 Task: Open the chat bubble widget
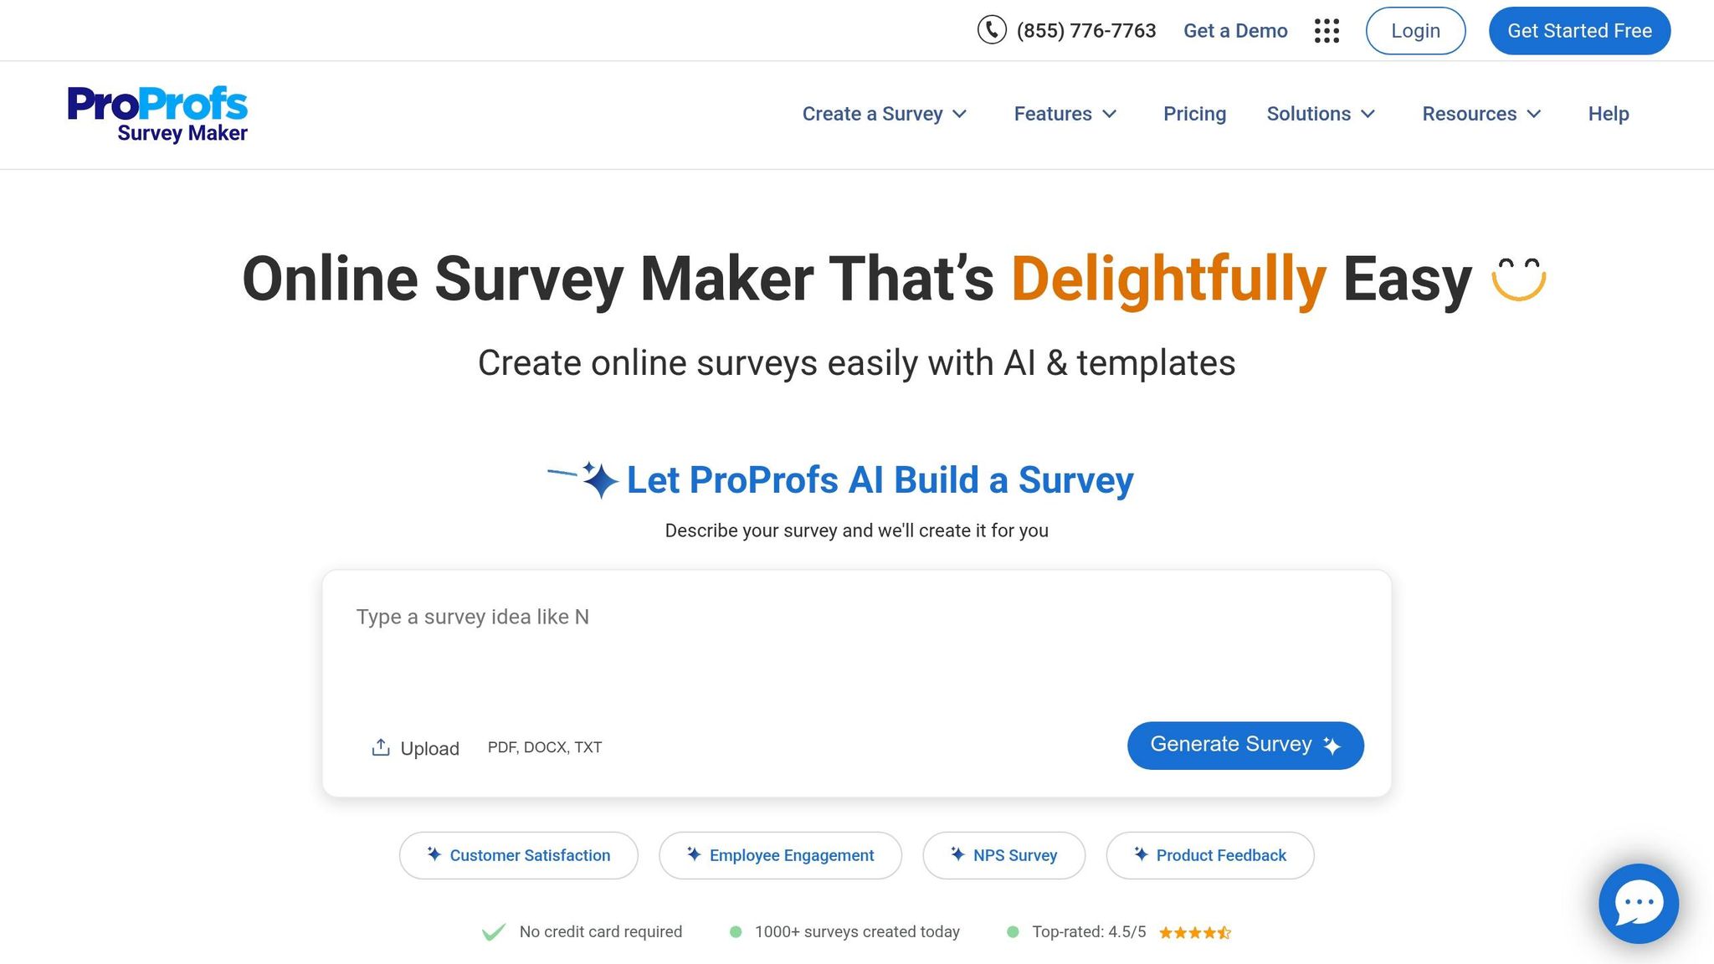(x=1638, y=904)
